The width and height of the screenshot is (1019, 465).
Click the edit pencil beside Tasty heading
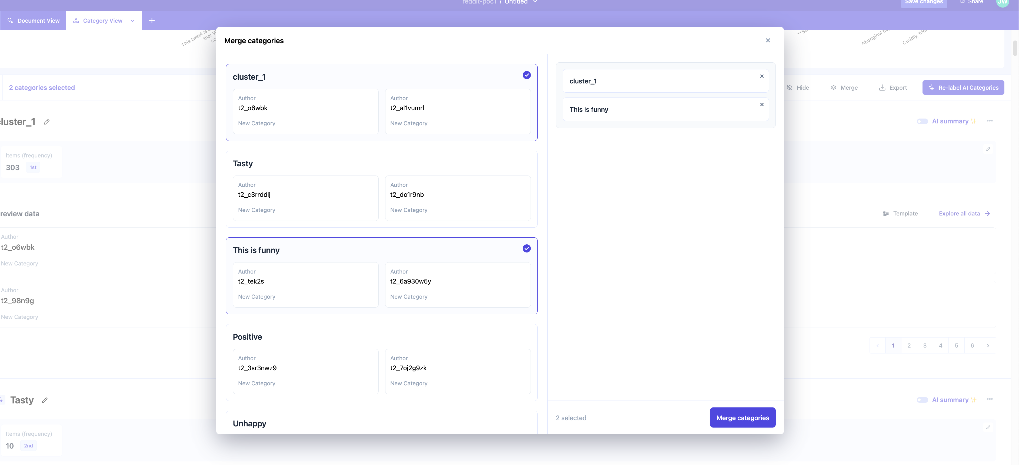point(45,400)
